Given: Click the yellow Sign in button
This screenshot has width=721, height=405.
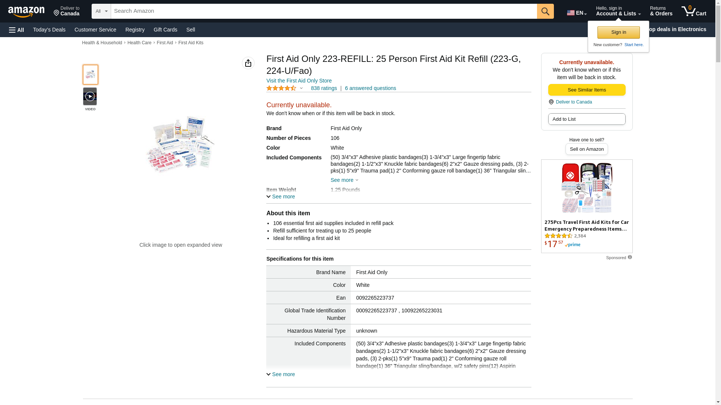Looking at the screenshot, I should 618,32.
